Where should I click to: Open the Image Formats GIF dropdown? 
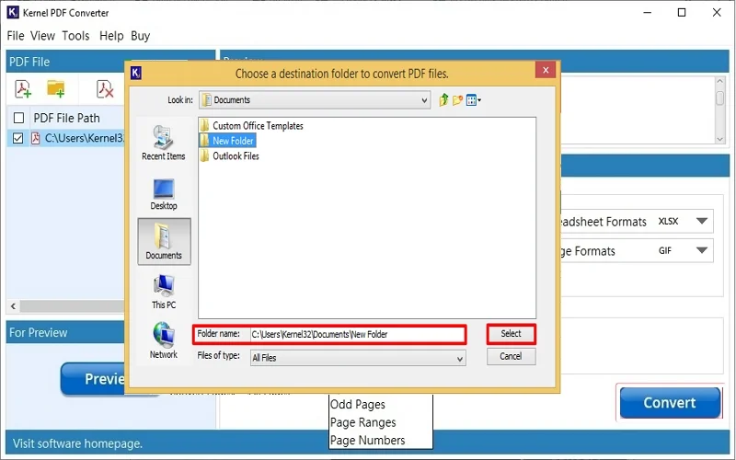click(x=702, y=250)
